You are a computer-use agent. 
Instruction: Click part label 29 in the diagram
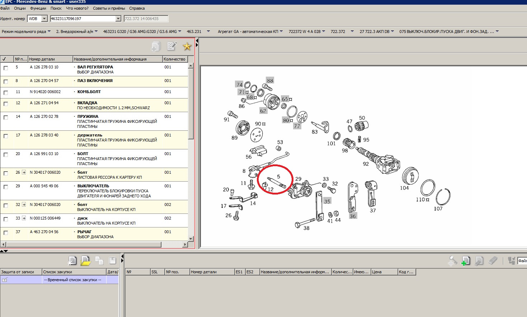pos(298,179)
